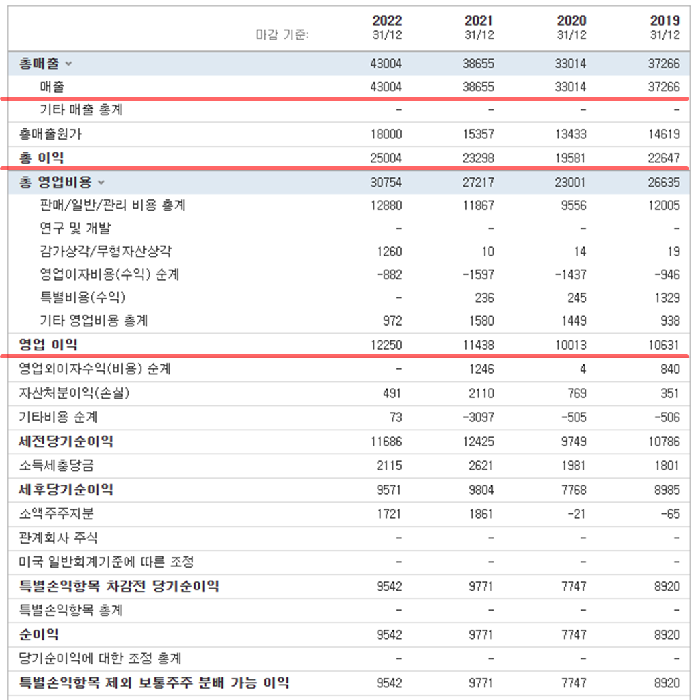This screenshot has height=700, width=694.
Task: Click the 총매출 row label
Action: [x=40, y=63]
